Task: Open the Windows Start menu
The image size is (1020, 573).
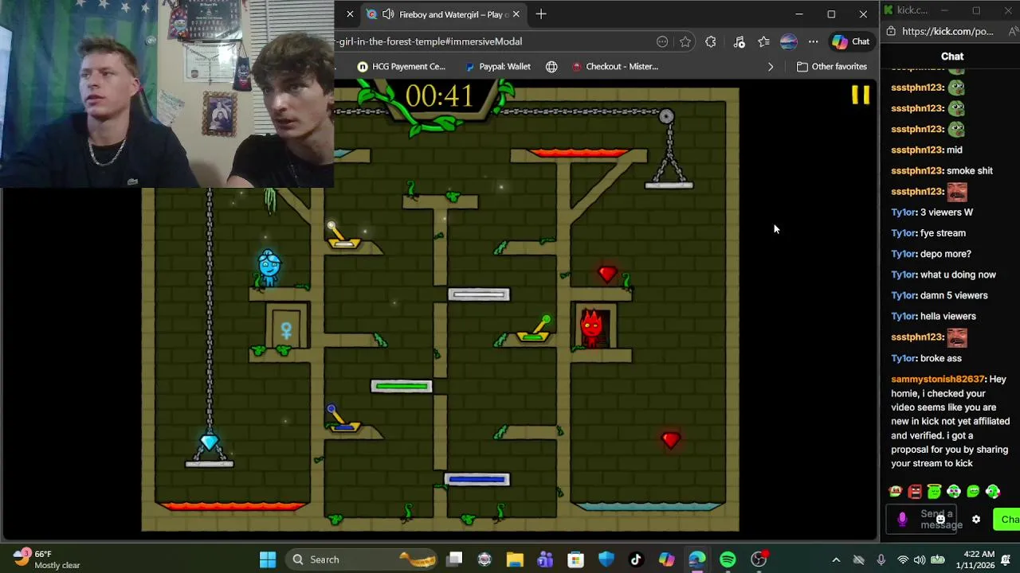Action: (x=268, y=559)
